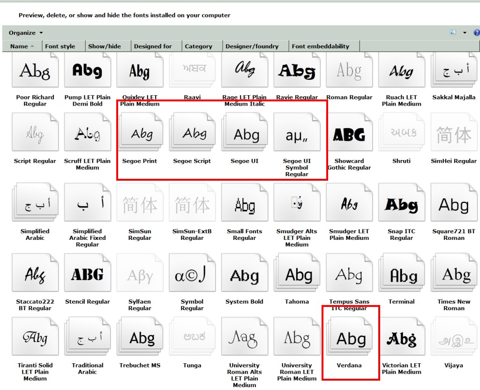
Task: Select the SimSun-ExtB Regular font icon
Action: click(x=192, y=202)
